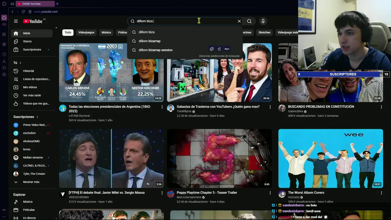Open options for Poppy Playtime video
Image resolution: width=391 pixels, height=220 pixels.
point(270,193)
